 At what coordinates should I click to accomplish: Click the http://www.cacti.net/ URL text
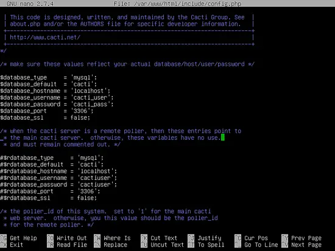45,37
